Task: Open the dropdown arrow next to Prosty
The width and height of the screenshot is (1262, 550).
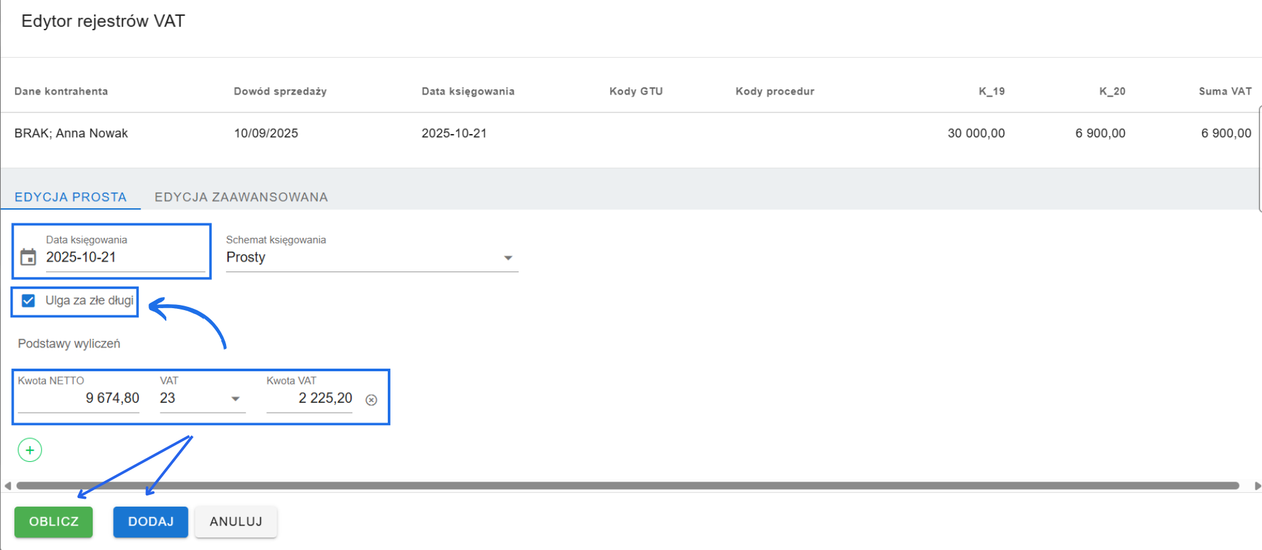Action: point(507,258)
